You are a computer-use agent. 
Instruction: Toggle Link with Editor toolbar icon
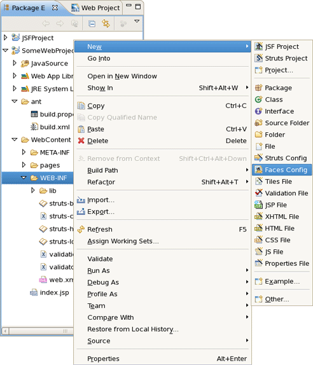tap(106, 24)
